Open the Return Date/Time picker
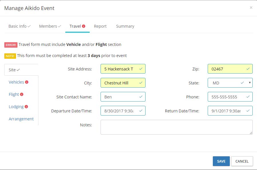257x170 pixels. [x=230, y=111]
